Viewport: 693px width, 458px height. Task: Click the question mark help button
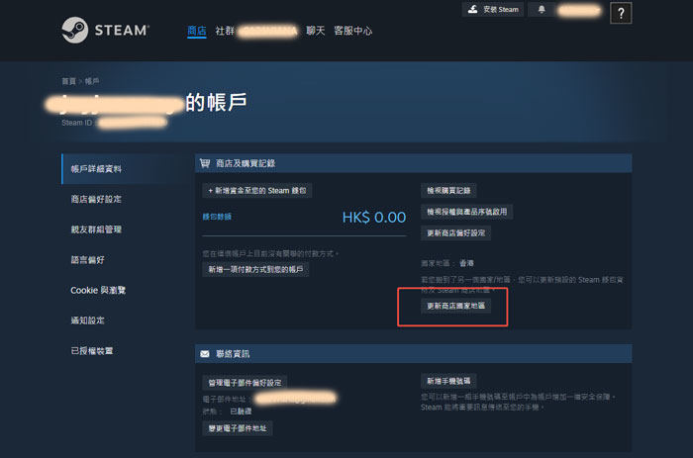(621, 13)
